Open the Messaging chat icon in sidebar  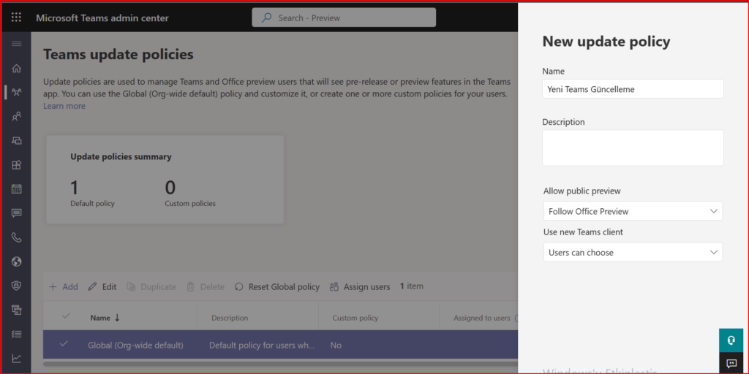tap(16, 213)
